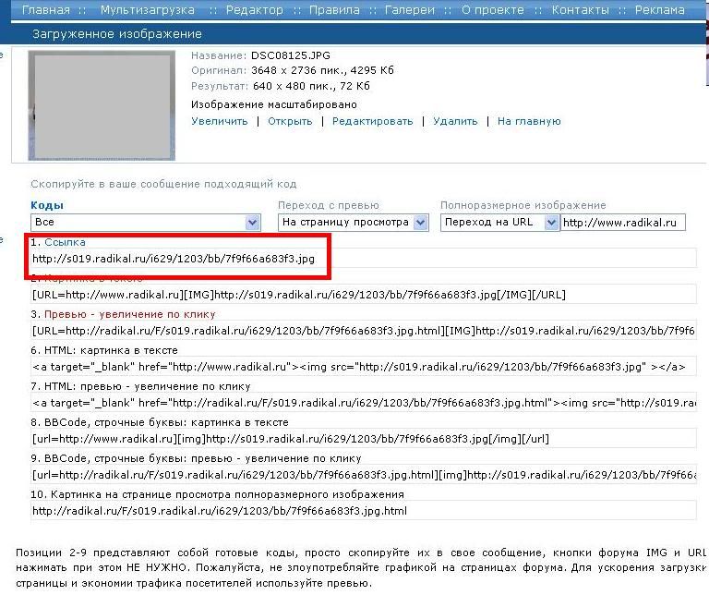Click the На главную link
The width and height of the screenshot is (709, 595).
529,121
